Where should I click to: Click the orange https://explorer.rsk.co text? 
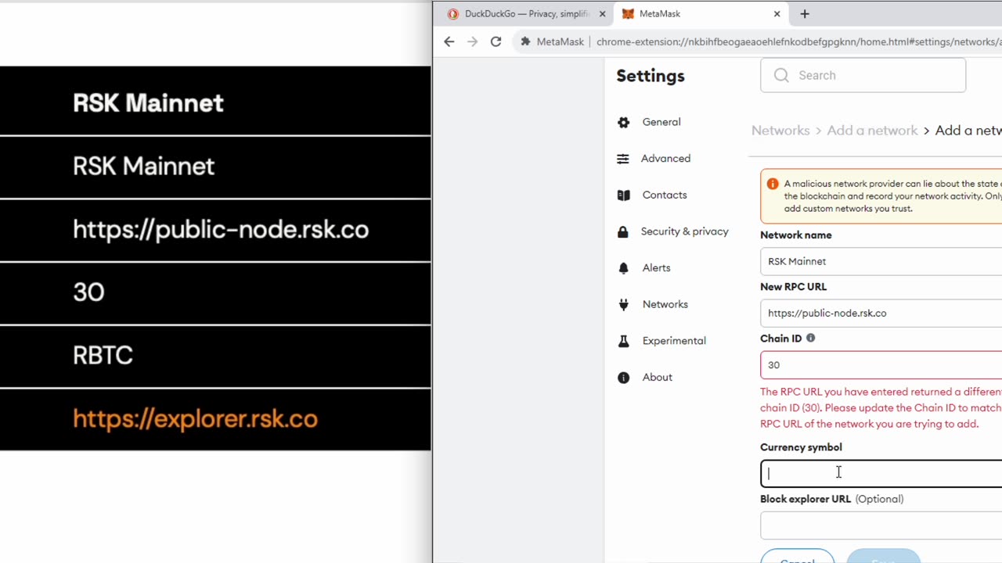pyautogui.click(x=195, y=418)
